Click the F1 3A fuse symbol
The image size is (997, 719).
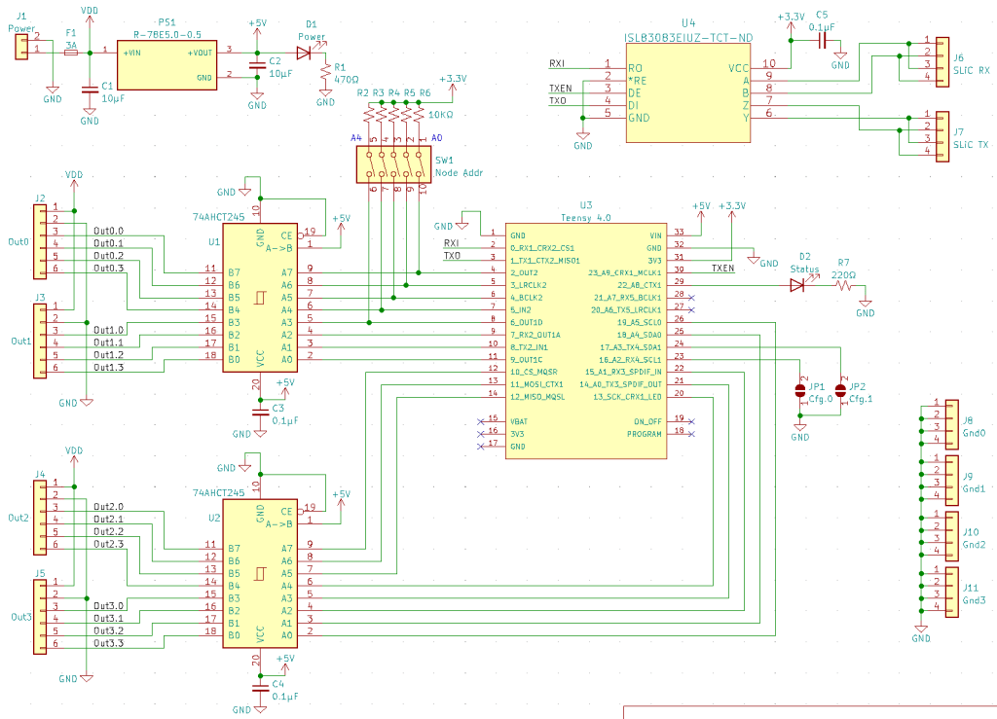pos(70,51)
